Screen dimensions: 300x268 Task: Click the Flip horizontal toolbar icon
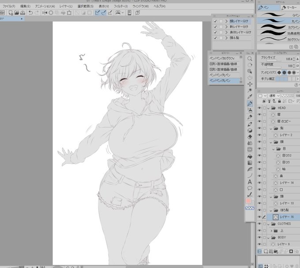(45, 13)
